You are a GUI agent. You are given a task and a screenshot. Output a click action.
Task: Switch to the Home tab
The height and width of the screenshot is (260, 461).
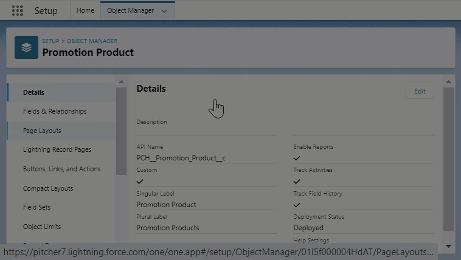[x=85, y=11]
